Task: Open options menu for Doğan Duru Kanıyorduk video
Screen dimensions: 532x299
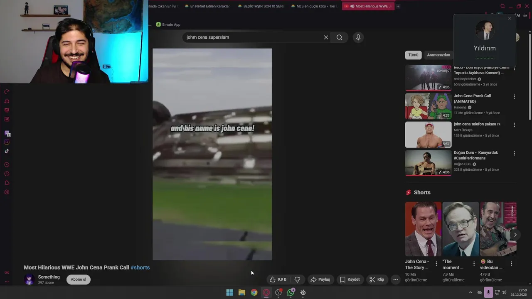Action: 514,153
